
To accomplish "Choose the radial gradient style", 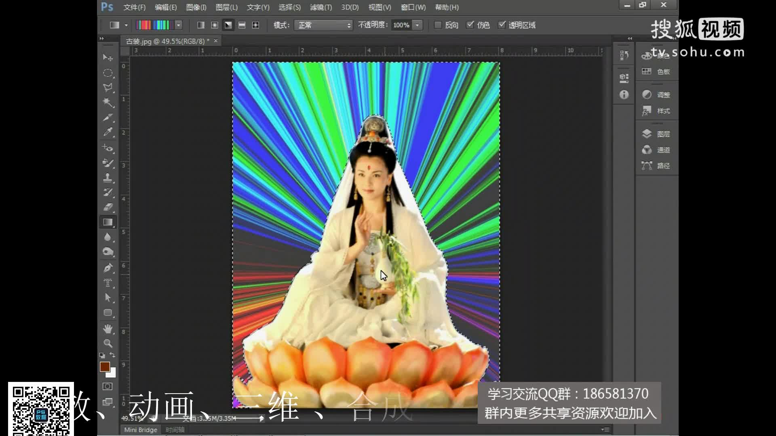I will [215, 25].
